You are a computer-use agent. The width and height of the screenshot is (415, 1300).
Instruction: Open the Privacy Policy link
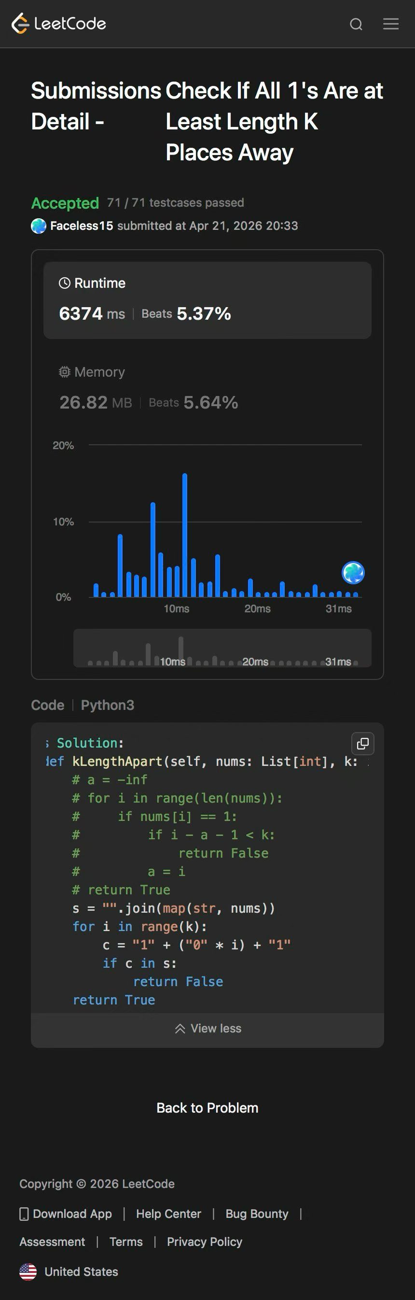coord(204,1242)
